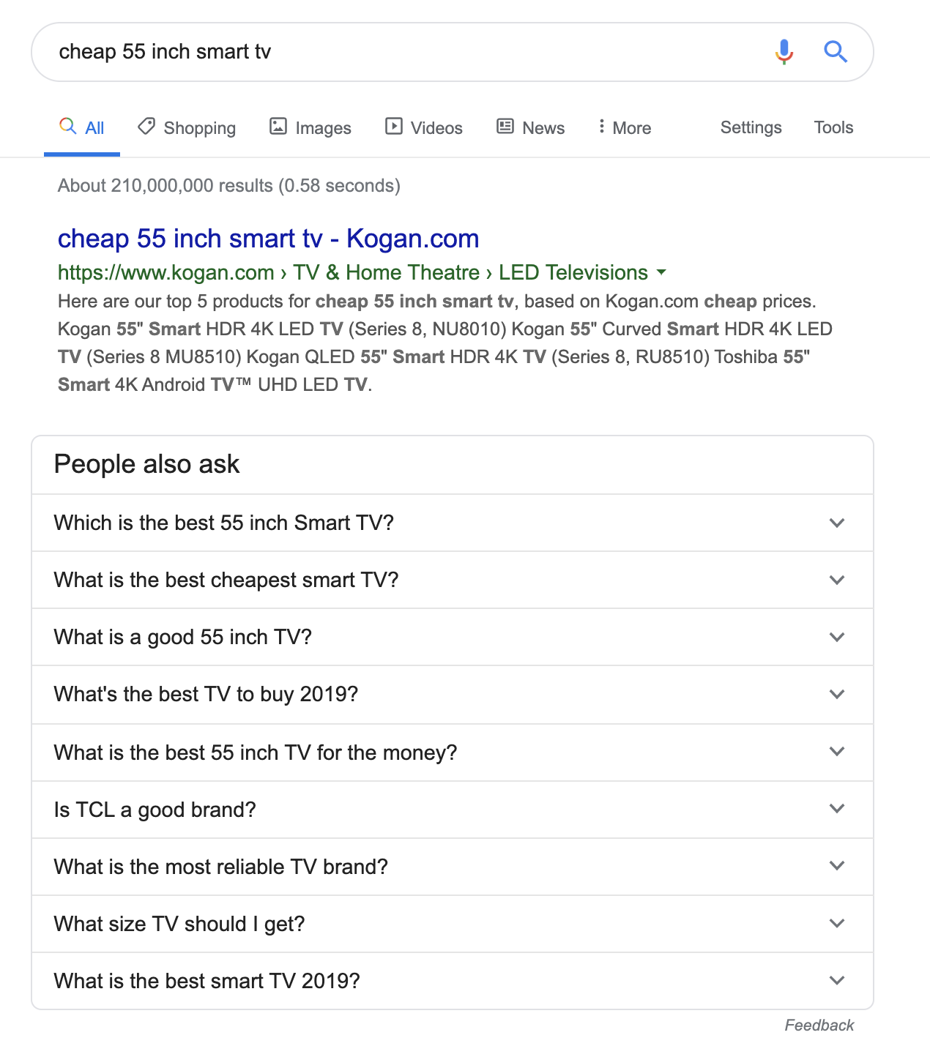Open the More options menu
This screenshot has height=1057, width=930.
point(624,127)
